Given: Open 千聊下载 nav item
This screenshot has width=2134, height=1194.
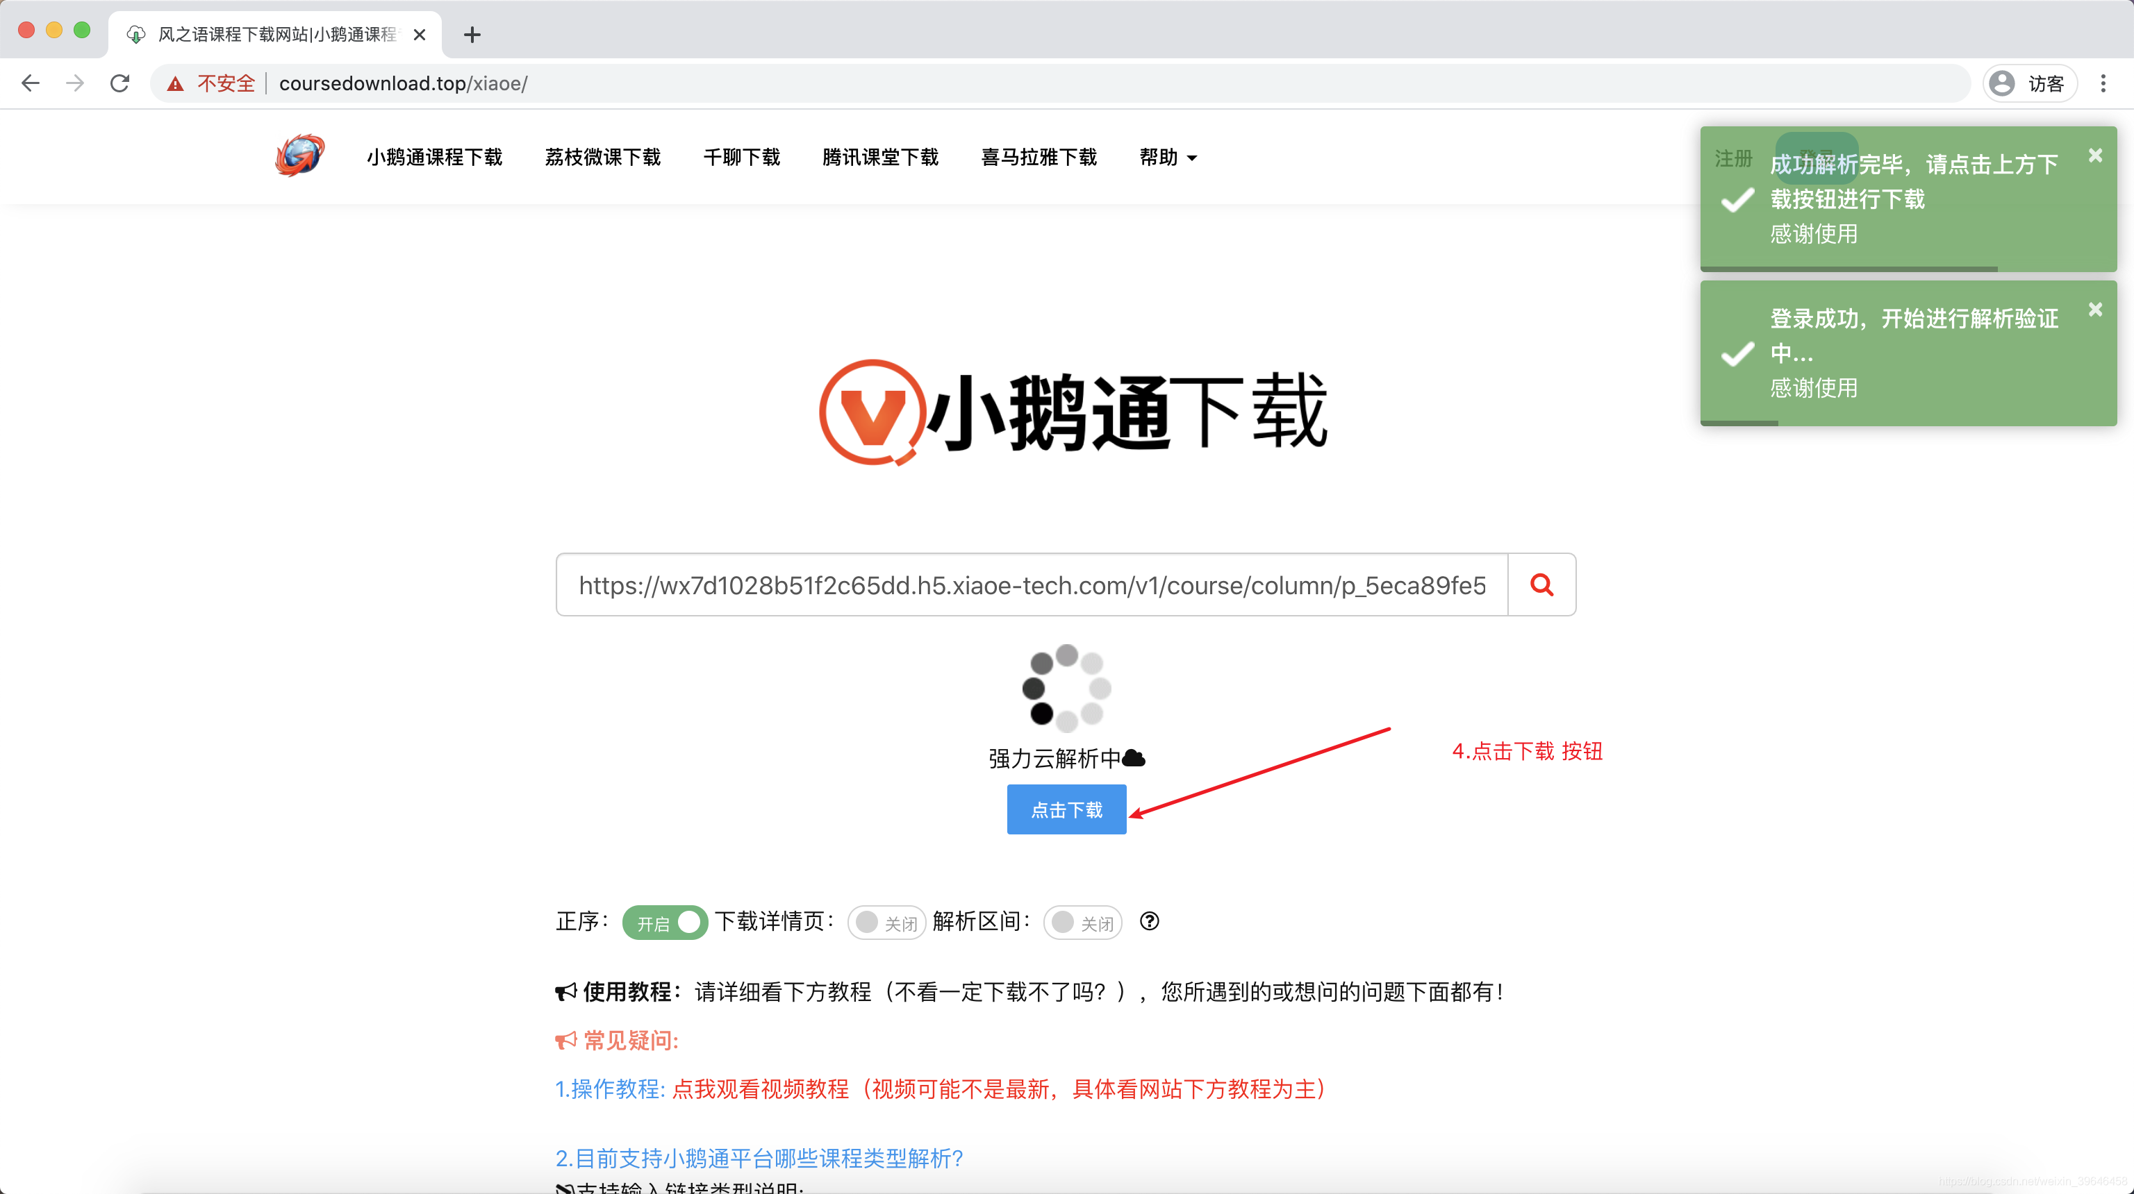Looking at the screenshot, I should click(741, 158).
